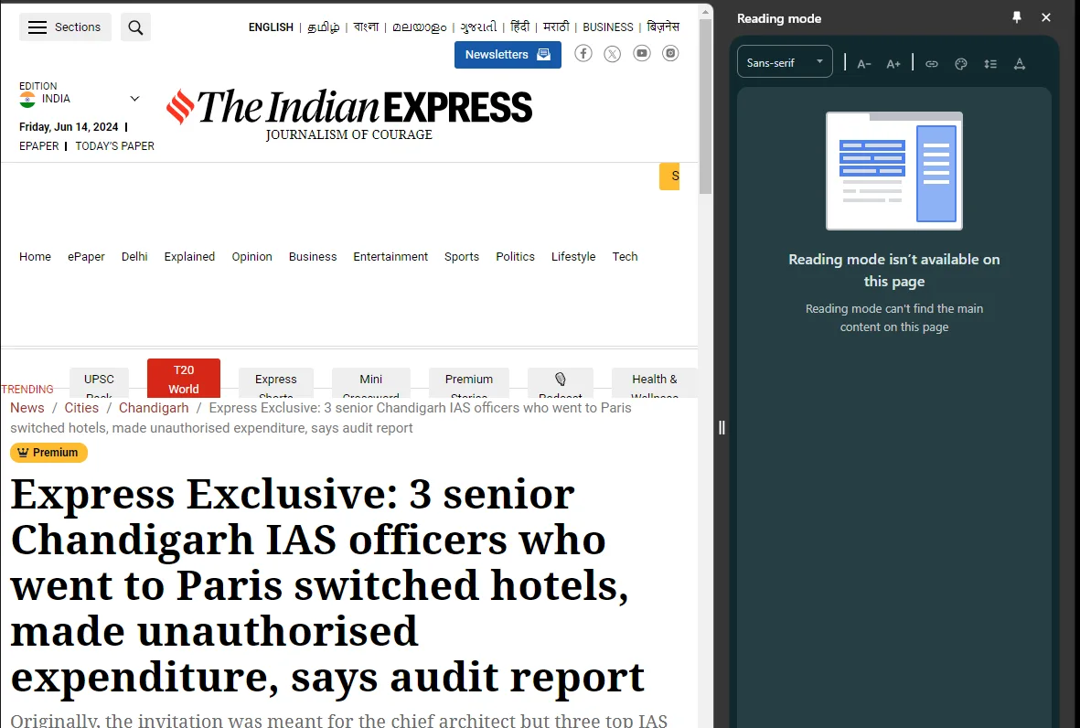Select the Explained navigation tab
Screen dimensions: 1080x728
pos(189,257)
